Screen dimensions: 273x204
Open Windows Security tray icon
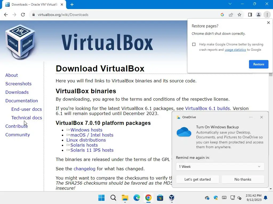pos(215,198)
